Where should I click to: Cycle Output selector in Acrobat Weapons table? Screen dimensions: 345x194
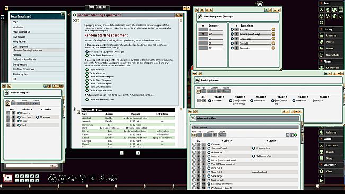pos(36,103)
